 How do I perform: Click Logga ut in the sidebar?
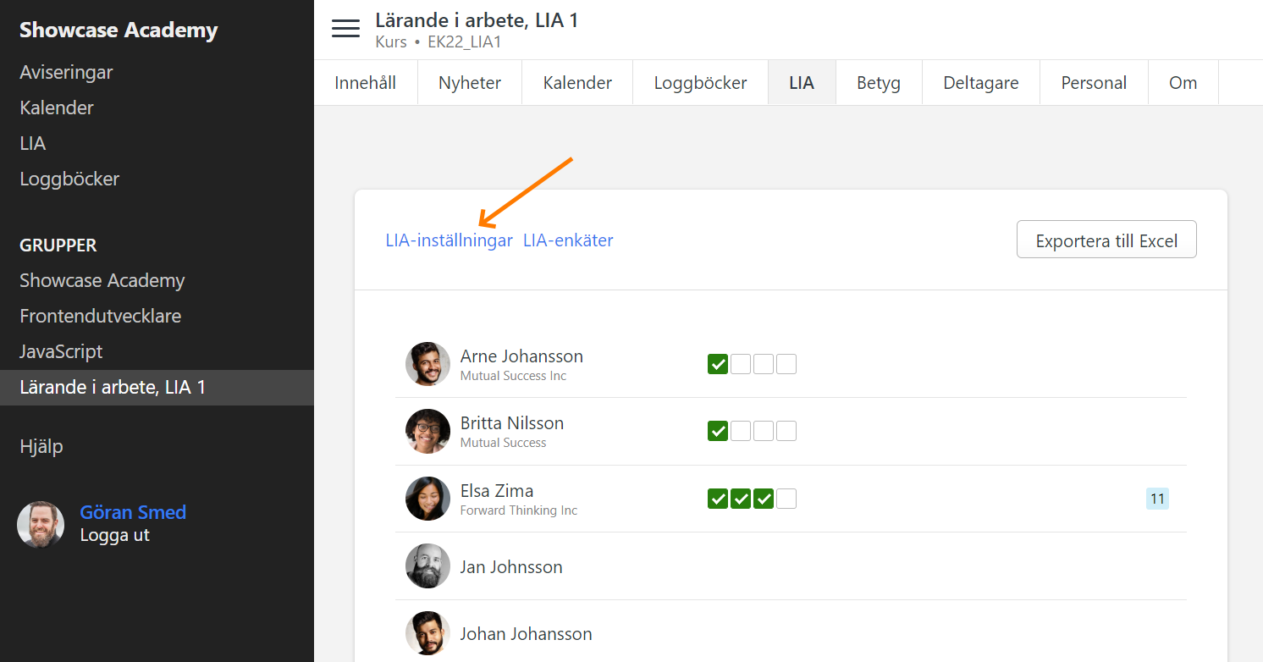114,535
